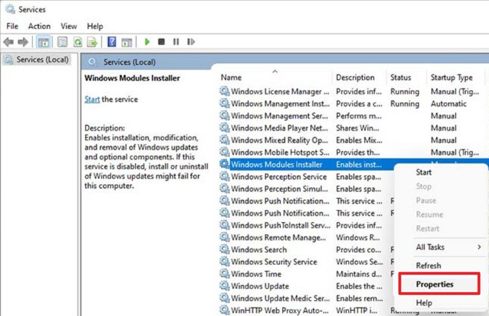Click gear icon beside Windows PushToInstall Serv...
This screenshot has width=489, height=316.
pyautogui.click(x=224, y=225)
